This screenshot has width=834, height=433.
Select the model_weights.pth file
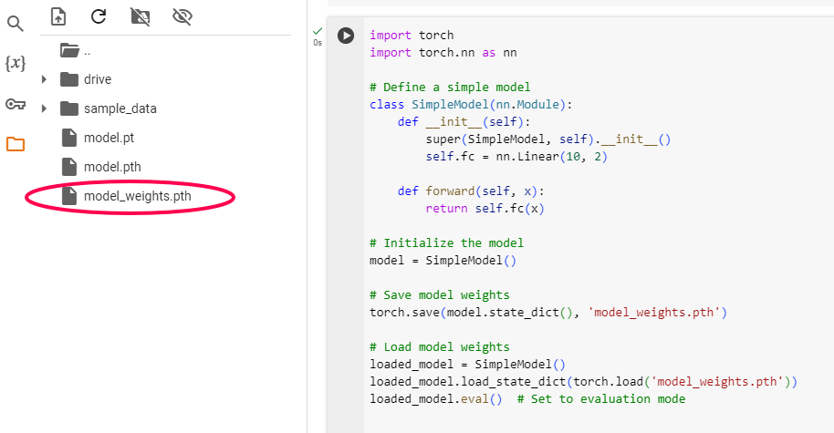(137, 196)
